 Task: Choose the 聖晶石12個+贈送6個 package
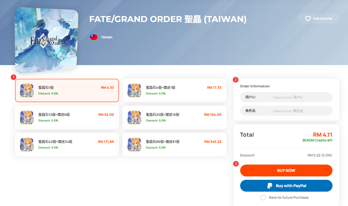pyautogui.click(x=67, y=118)
